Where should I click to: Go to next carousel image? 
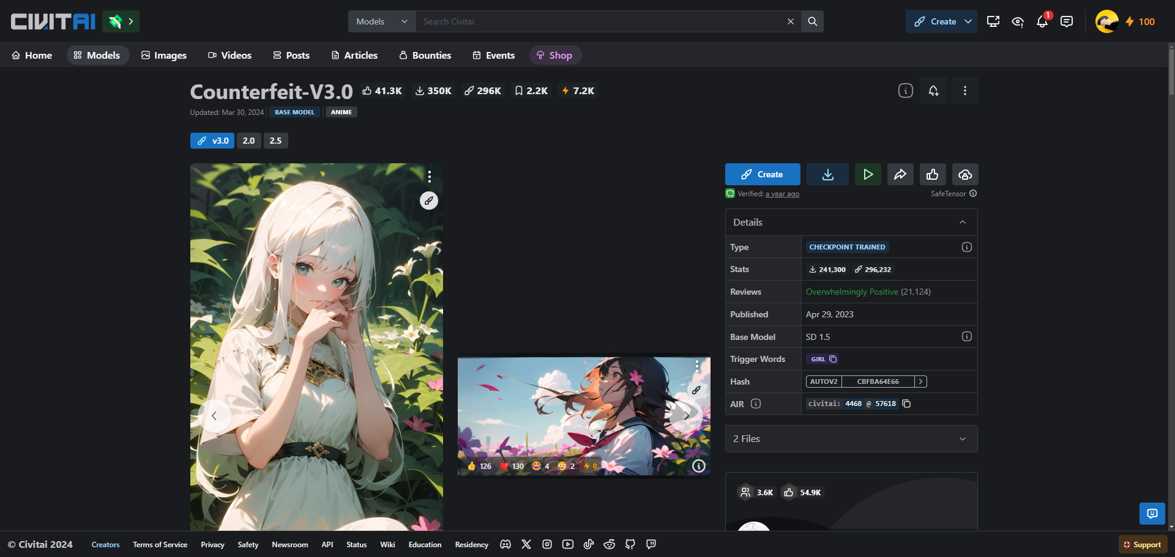tap(687, 416)
